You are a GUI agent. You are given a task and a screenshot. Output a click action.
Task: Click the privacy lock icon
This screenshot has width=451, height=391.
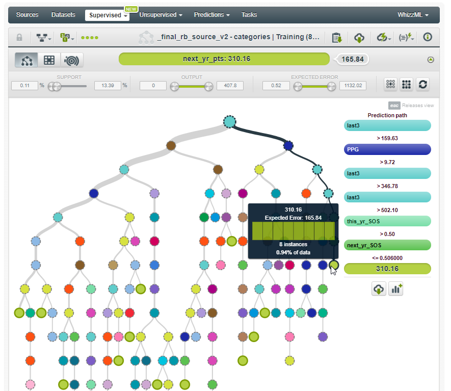coord(19,37)
